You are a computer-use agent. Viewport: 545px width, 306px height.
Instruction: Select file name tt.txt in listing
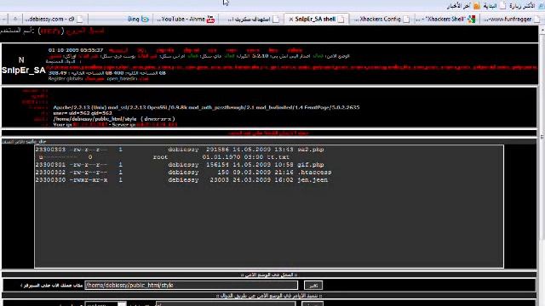[278, 157]
